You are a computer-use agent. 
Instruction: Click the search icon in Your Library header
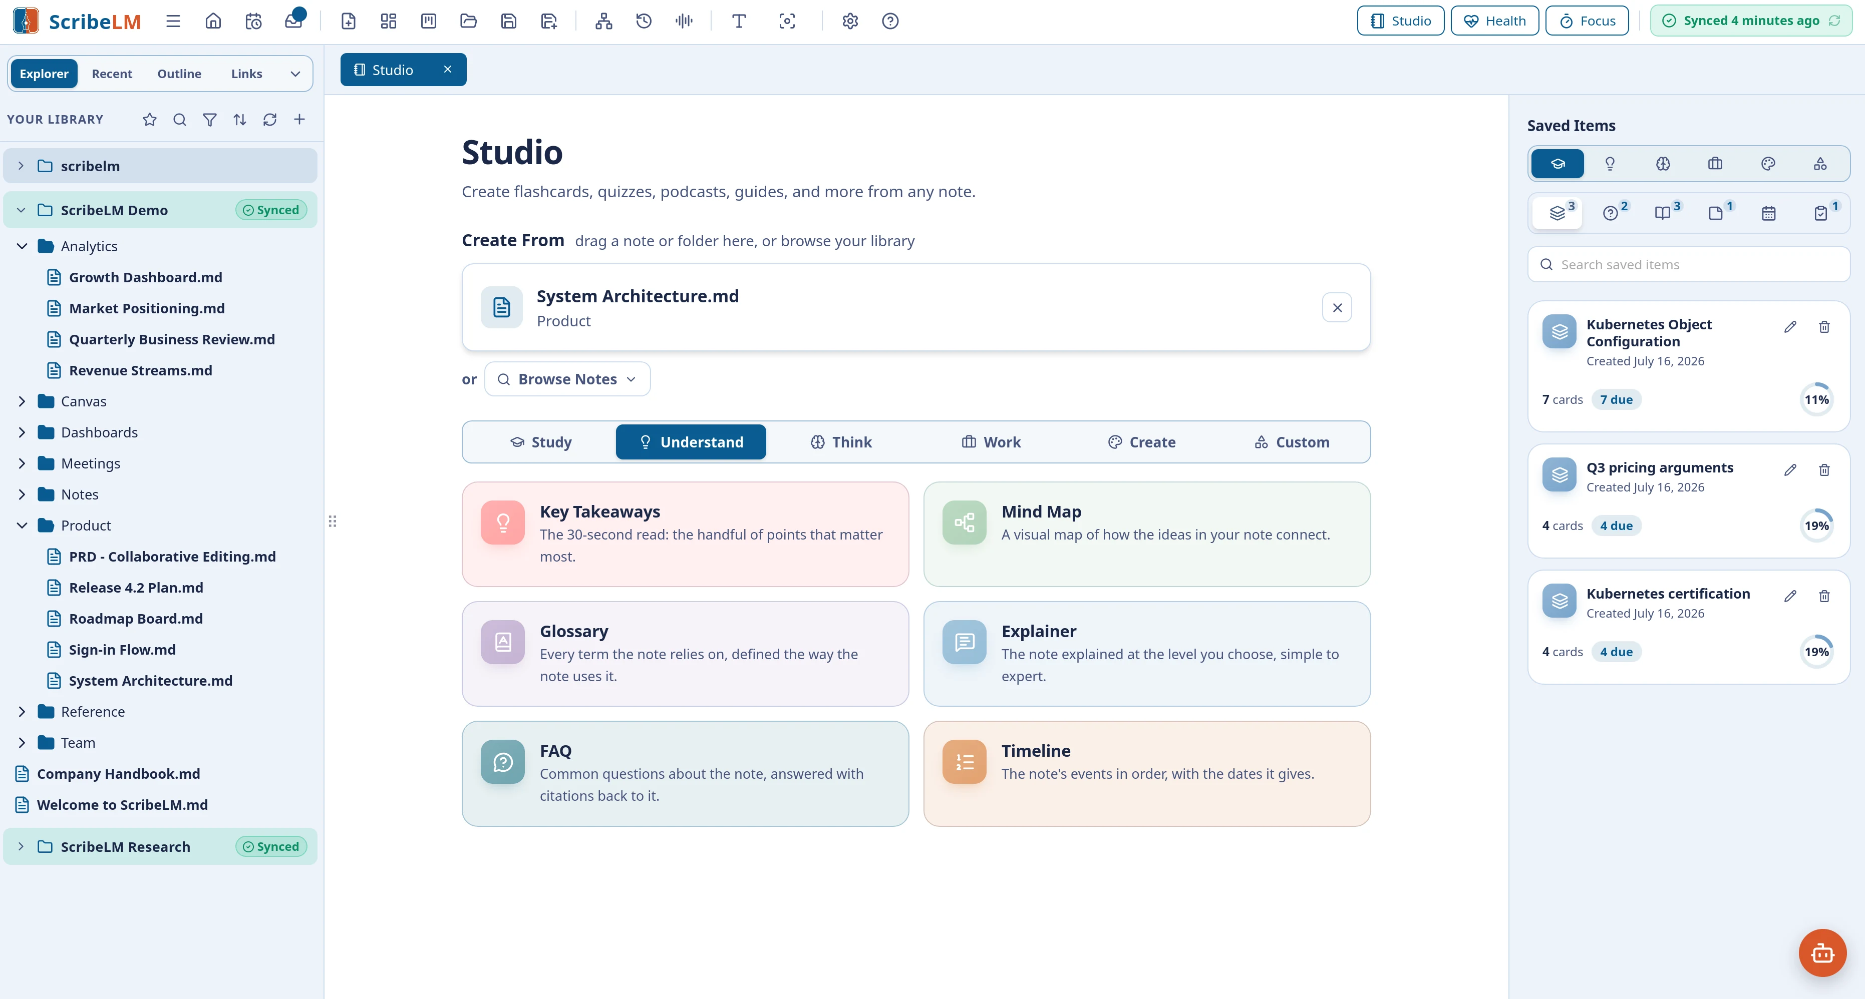[180, 119]
